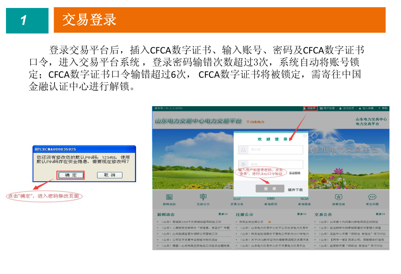Open 帮助 help link at top right
401x274 pixels.
[x=383, y=108]
